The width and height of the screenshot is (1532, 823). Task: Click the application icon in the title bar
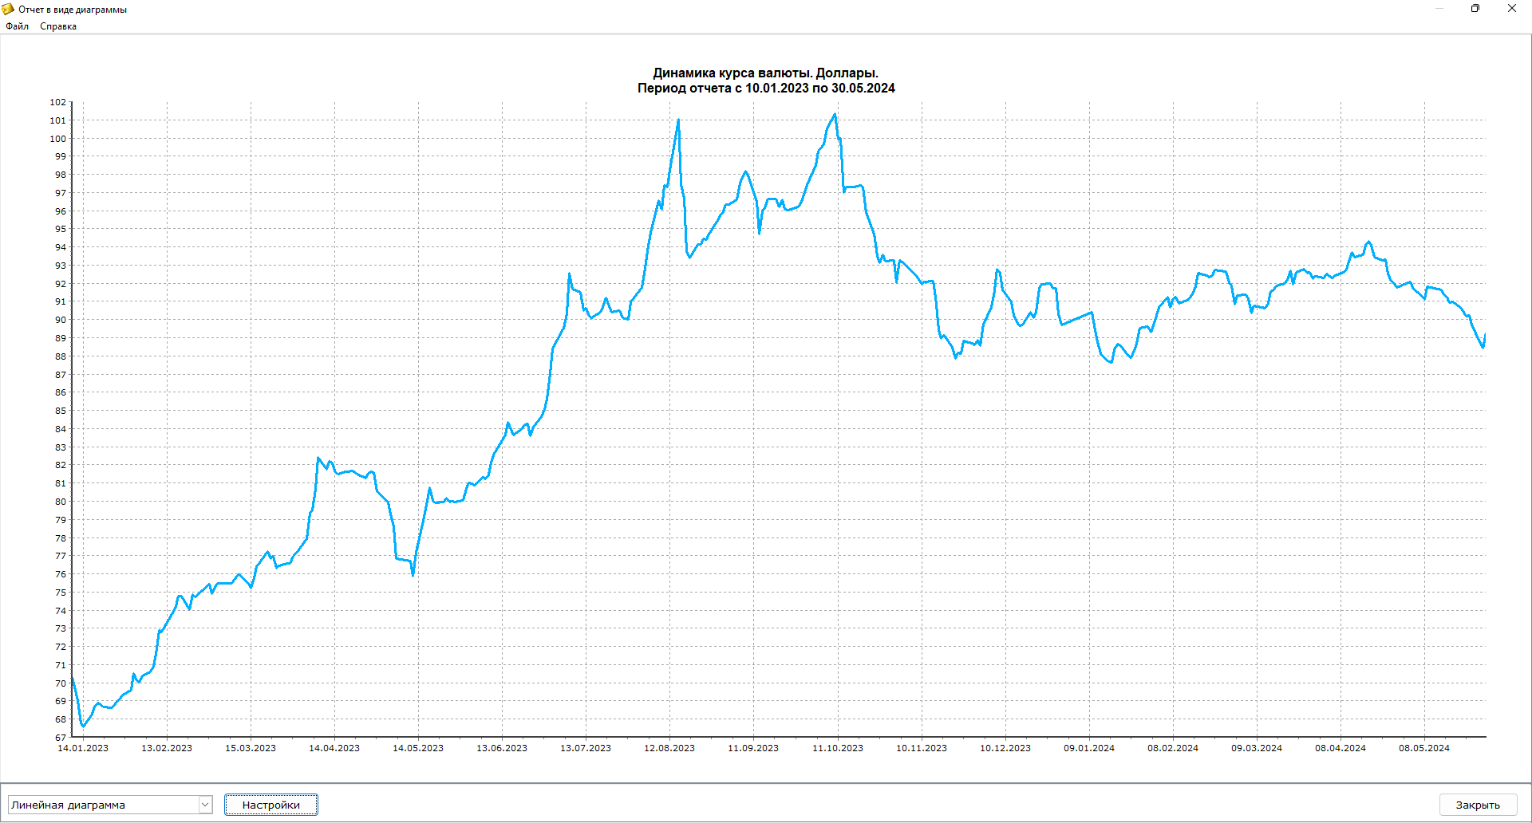pos(8,9)
